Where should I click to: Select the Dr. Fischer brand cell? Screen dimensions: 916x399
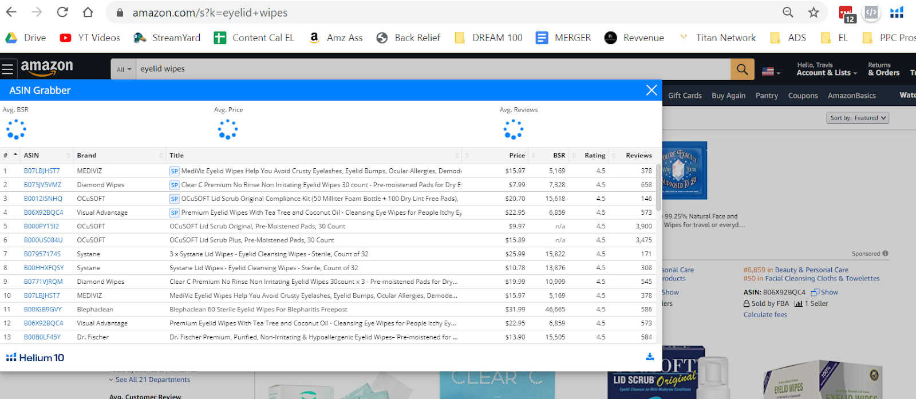93,337
